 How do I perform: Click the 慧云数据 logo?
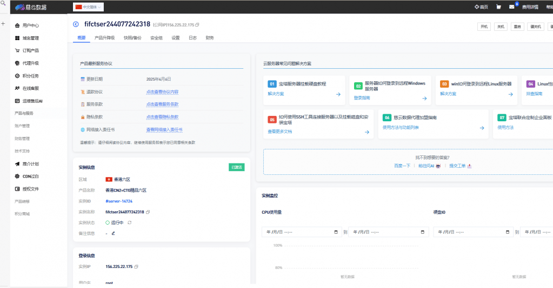click(31, 7)
